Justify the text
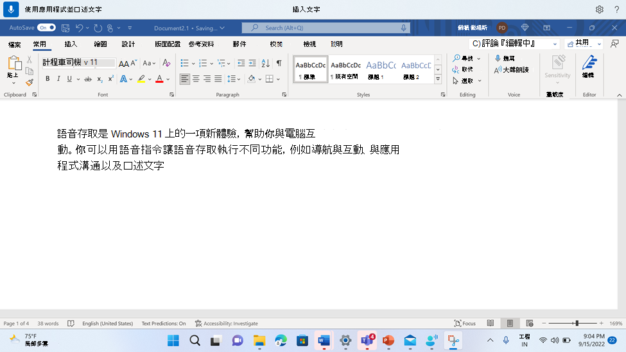Viewport: 626px width, 352px height. [x=218, y=79]
